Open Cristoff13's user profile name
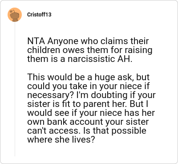This screenshot has height=164, width=178. (x=39, y=15)
